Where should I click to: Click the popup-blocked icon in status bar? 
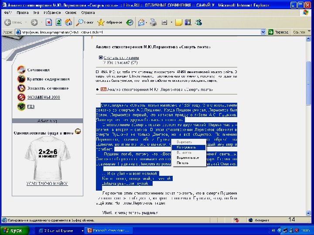(x=236, y=220)
